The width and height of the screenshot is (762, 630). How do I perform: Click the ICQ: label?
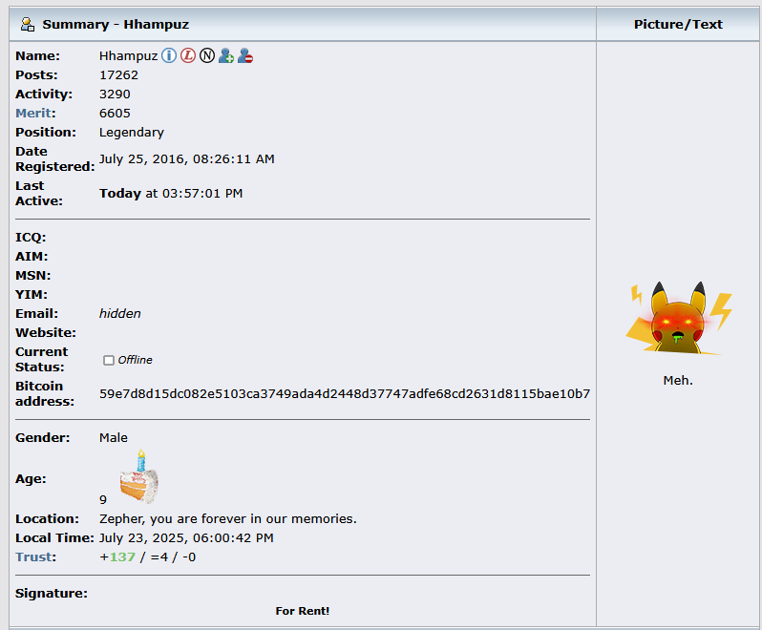(x=31, y=238)
